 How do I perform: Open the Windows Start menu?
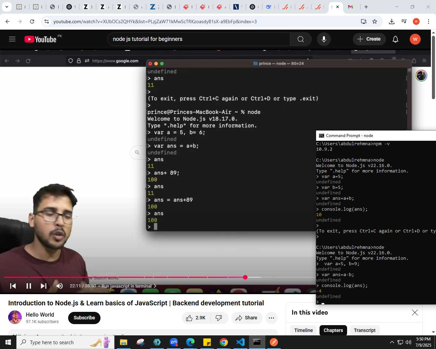[x=8, y=342]
